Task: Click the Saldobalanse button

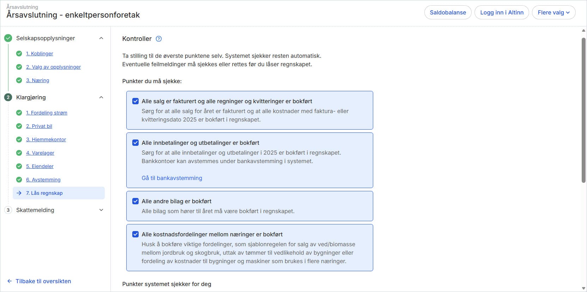Action: tap(448, 12)
